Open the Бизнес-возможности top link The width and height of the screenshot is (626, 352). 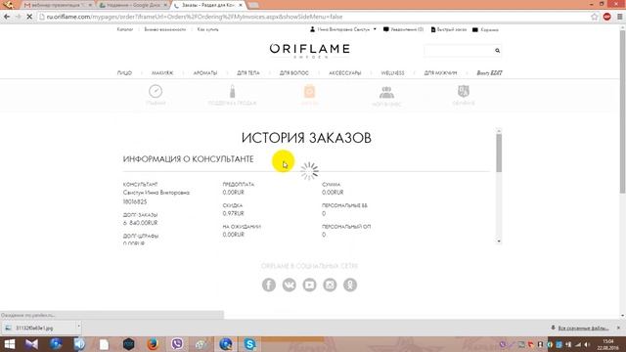[165, 29]
